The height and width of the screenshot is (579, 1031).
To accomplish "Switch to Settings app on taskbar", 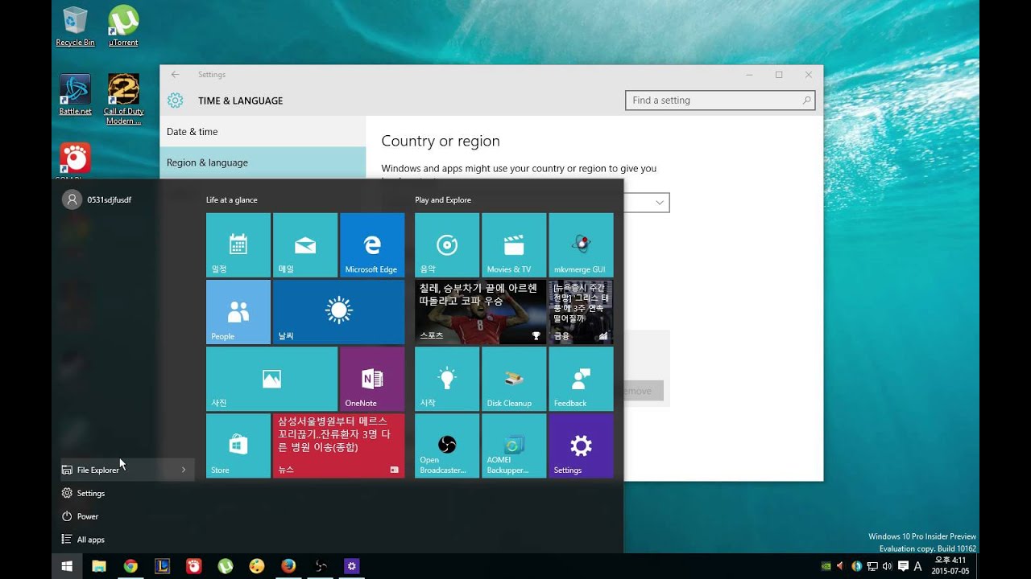I will (351, 566).
